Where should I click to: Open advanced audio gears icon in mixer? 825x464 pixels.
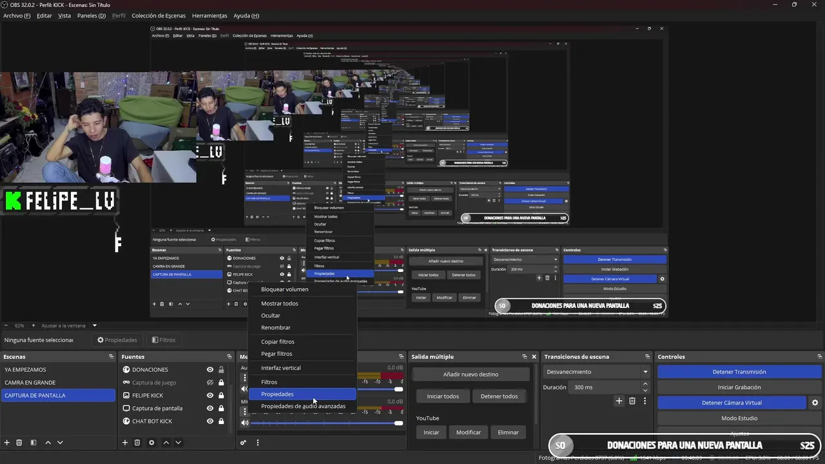tap(243, 443)
